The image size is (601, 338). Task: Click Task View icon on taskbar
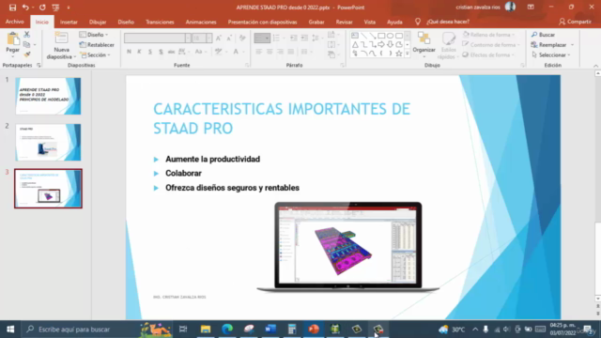[x=183, y=329]
